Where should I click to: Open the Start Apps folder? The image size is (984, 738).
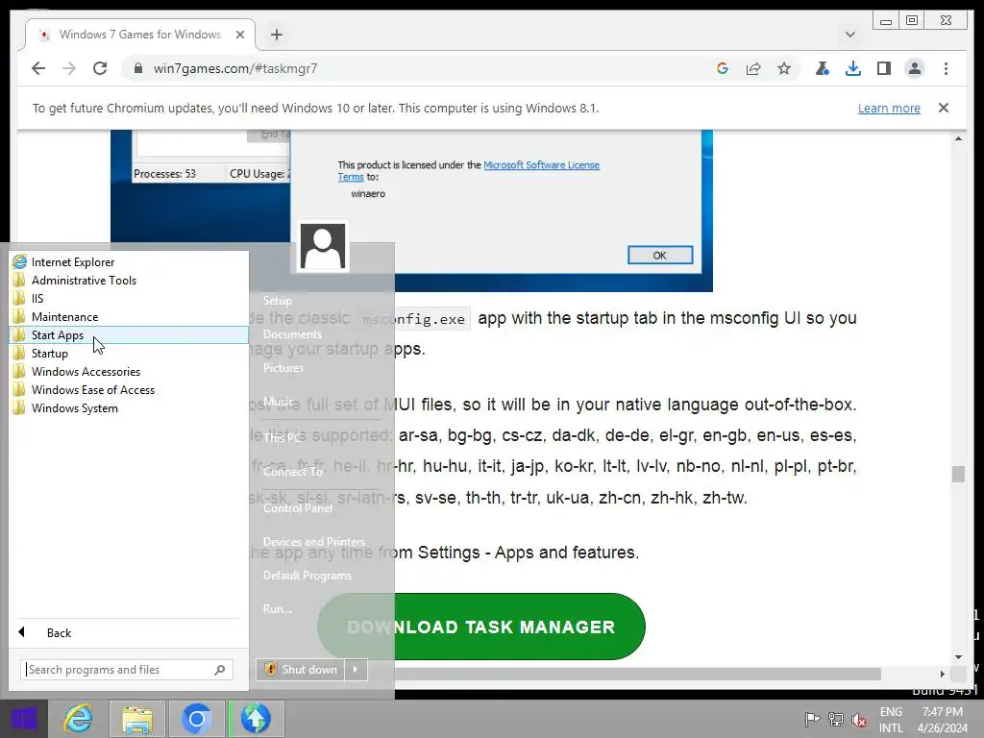pyautogui.click(x=129, y=334)
